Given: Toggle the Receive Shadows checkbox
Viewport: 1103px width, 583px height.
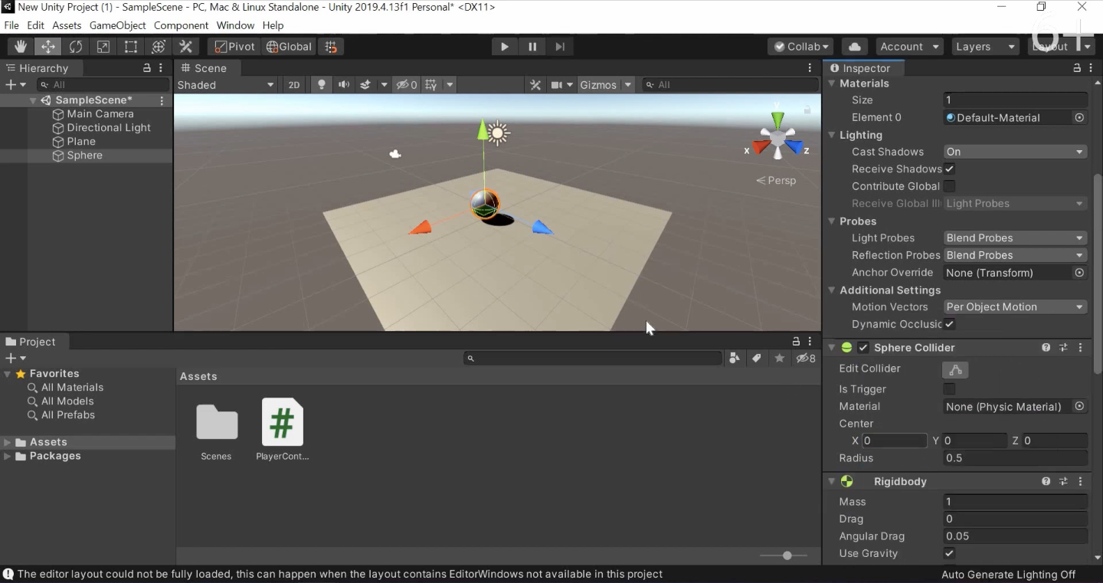Looking at the screenshot, I should click(949, 169).
